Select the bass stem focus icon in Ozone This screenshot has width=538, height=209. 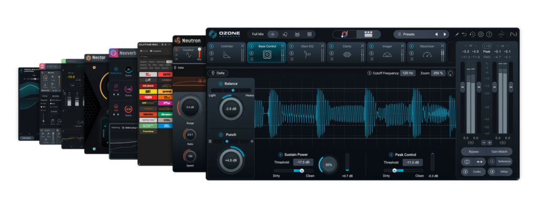309,34
